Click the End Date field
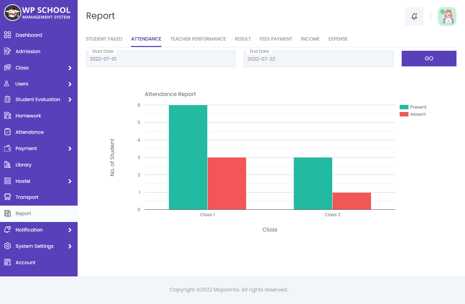The width and height of the screenshot is (465, 304). [319, 59]
